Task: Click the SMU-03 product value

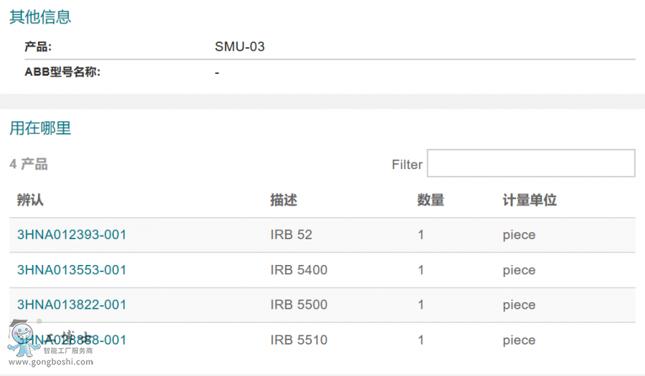Action: pyautogui.click(x=239, y=47)
